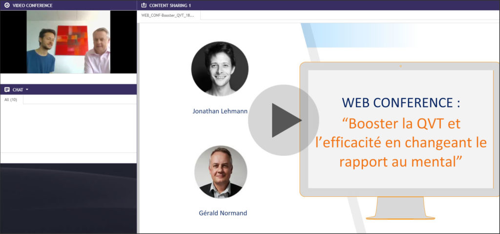The height and width of the screenshot is (234, 500).
Task: Click the Chat speech bubble icon
Action: click(7, 90)
